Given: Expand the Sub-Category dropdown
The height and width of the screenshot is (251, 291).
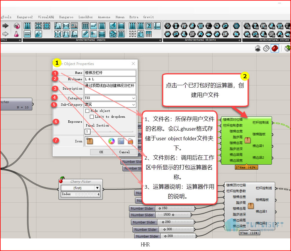Looking at the screenshot, I should tap(110, 105).
